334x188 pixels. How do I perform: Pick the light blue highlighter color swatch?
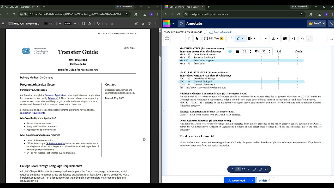click(x=230, y=51)
